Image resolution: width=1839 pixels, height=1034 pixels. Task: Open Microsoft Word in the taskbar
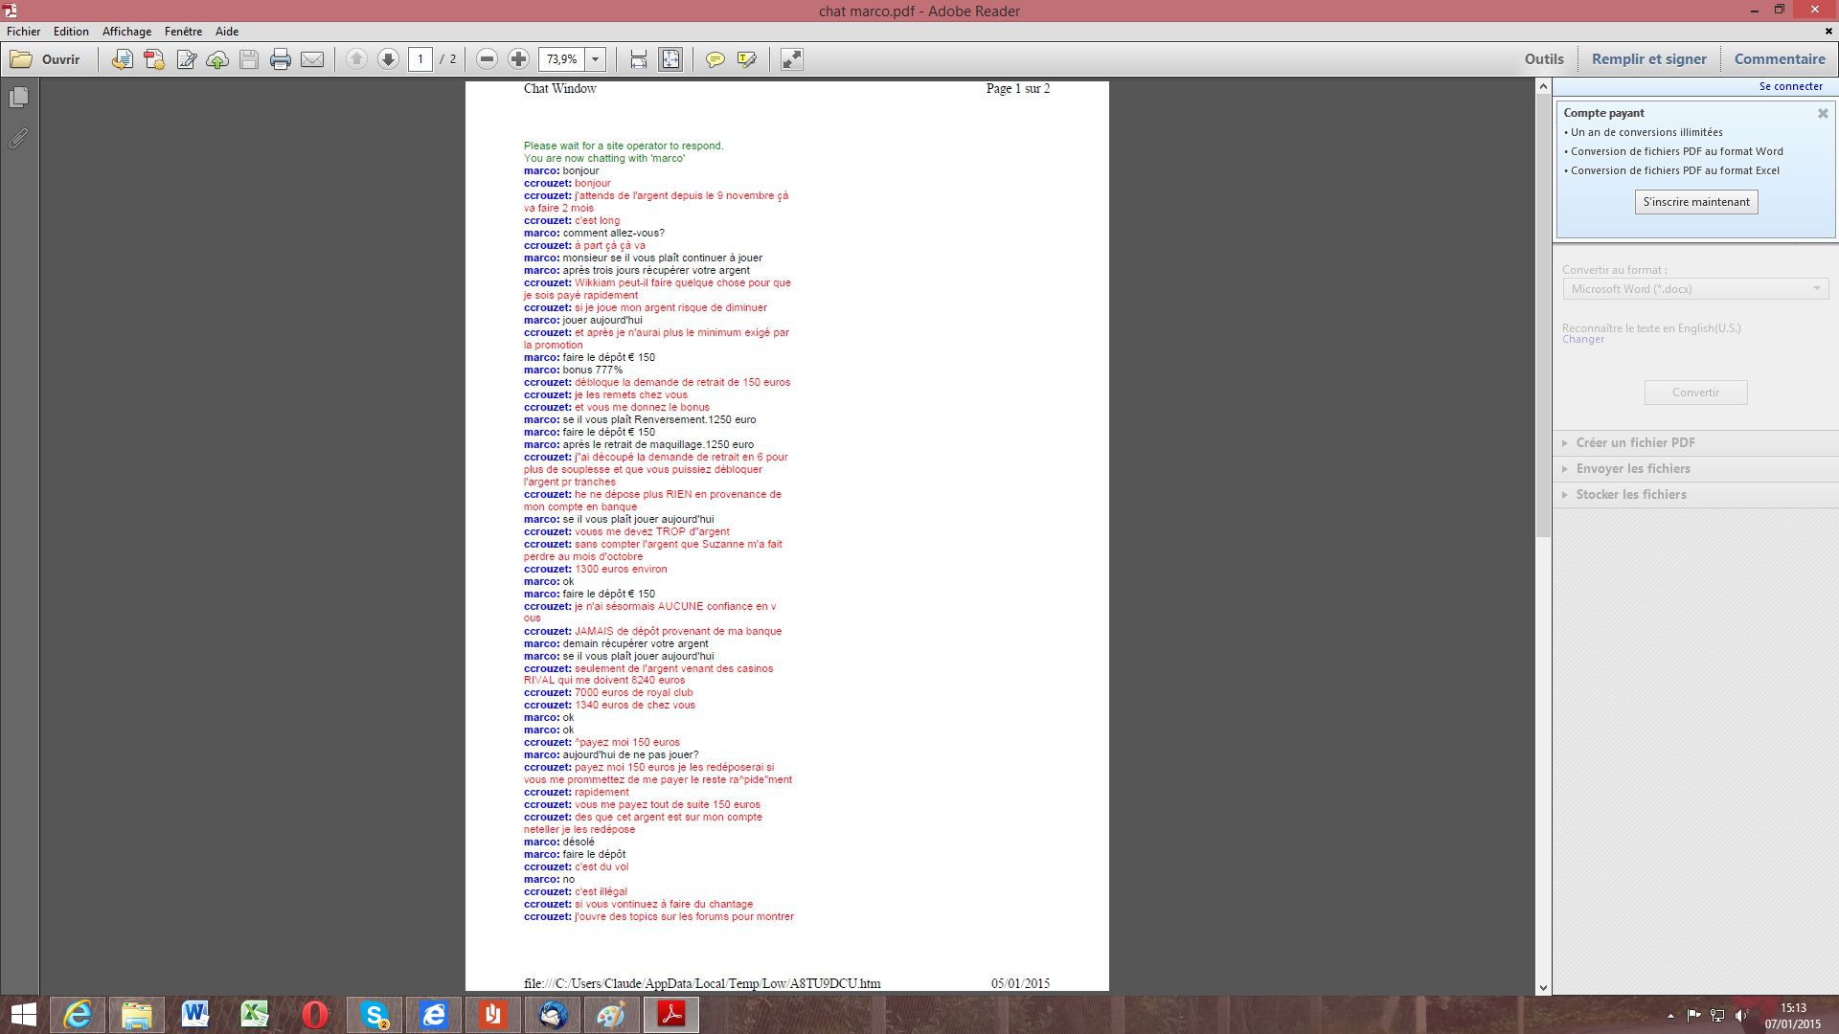coord(195,1015)
